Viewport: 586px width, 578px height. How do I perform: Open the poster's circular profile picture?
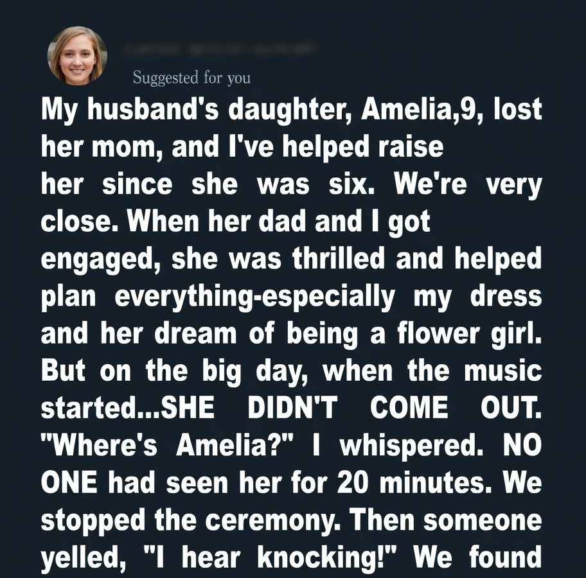77,56
